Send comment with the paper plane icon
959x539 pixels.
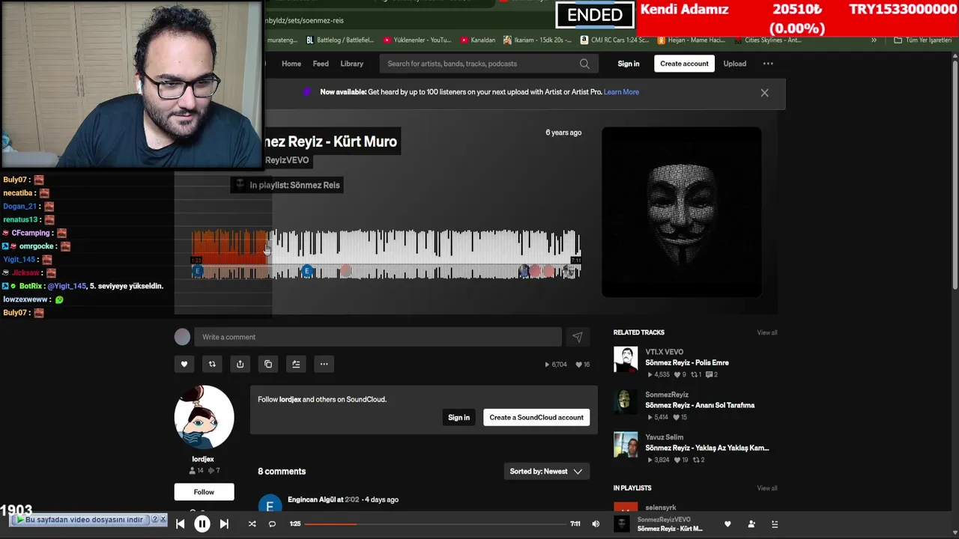tap(577, 337)
